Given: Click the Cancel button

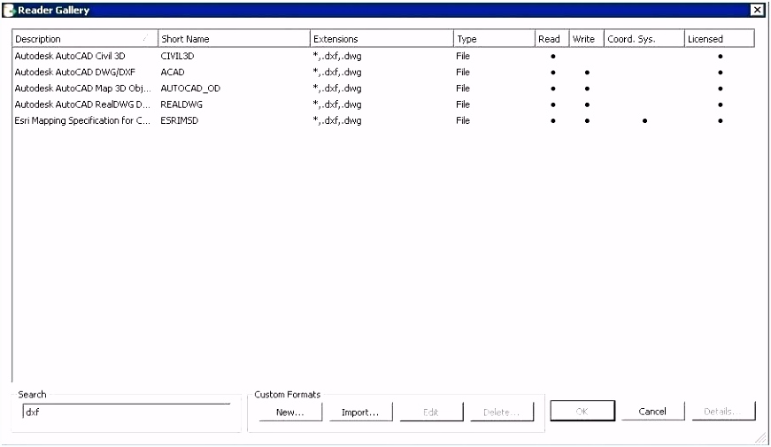Looking at the screenshot, I should point(652,411).
